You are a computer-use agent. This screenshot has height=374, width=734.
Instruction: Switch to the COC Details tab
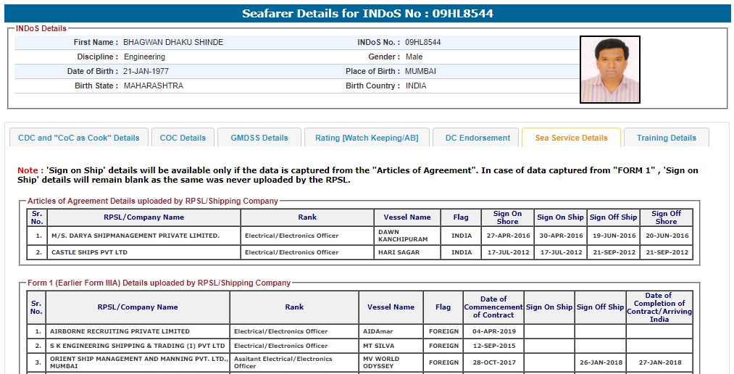(x=183, y=138)
